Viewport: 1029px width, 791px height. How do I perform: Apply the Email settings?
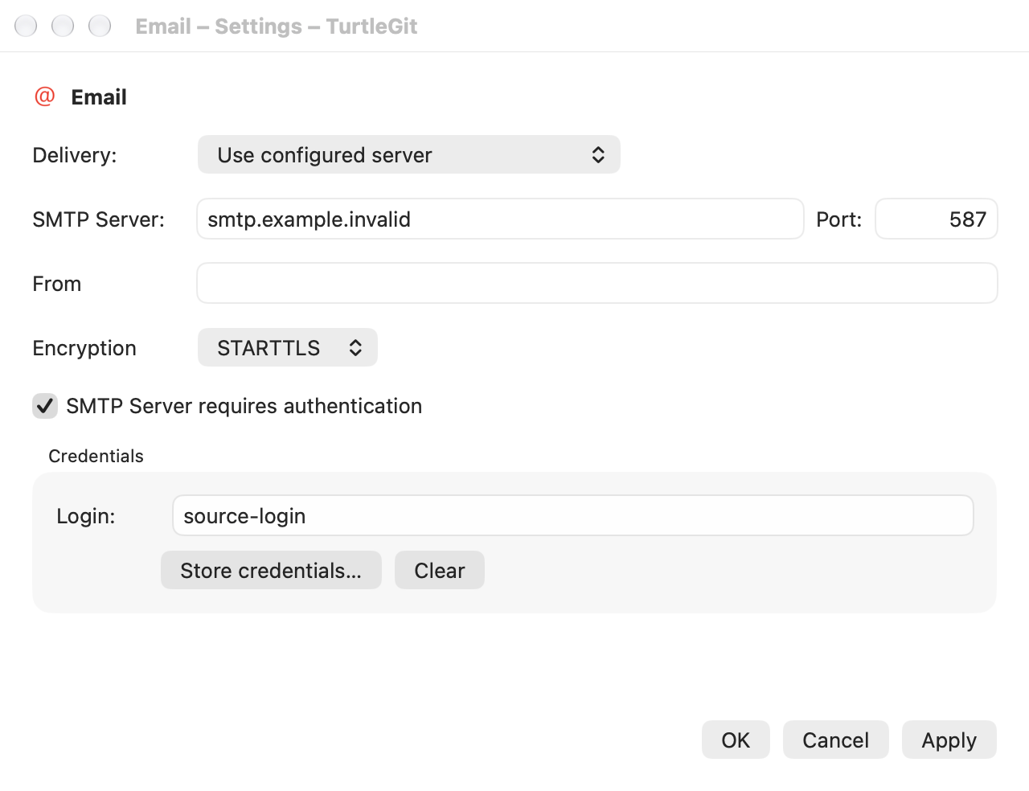point(949,740)
